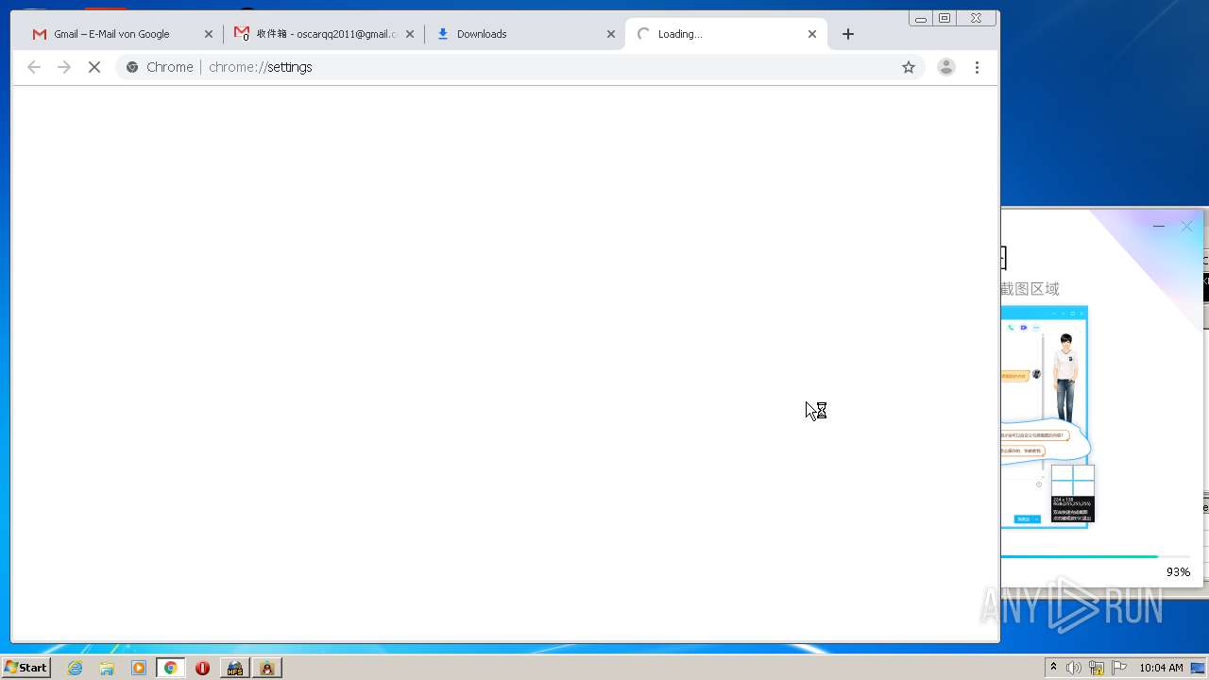Stop loading the page
1209x680 pixels.
[x=94, y=67]
